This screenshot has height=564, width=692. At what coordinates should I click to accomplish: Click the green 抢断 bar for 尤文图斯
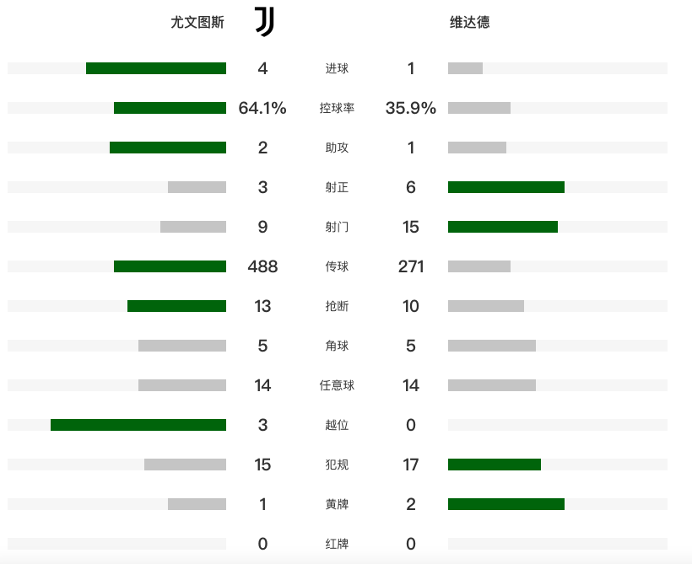176,306
